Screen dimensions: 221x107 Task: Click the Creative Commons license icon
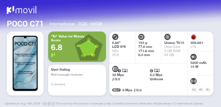[x=45, y=104]
